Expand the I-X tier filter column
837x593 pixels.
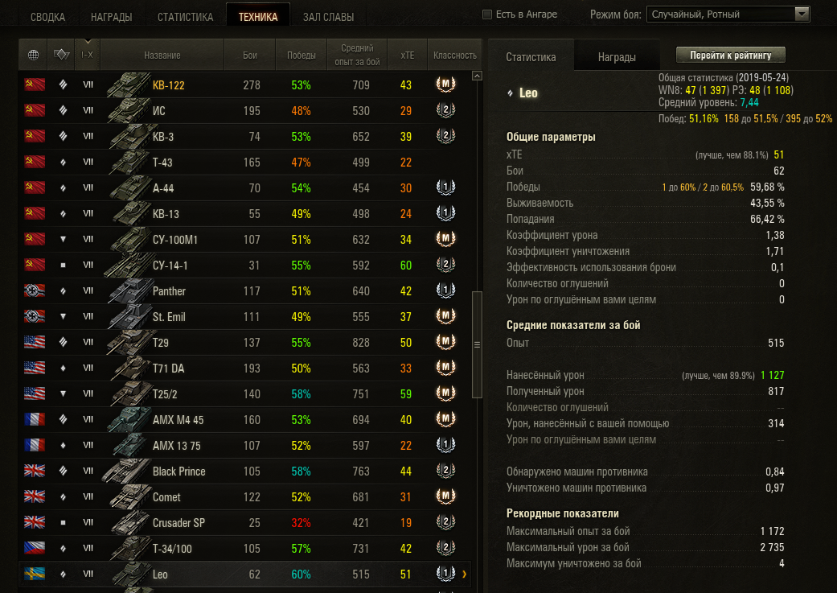pos(87,55)
